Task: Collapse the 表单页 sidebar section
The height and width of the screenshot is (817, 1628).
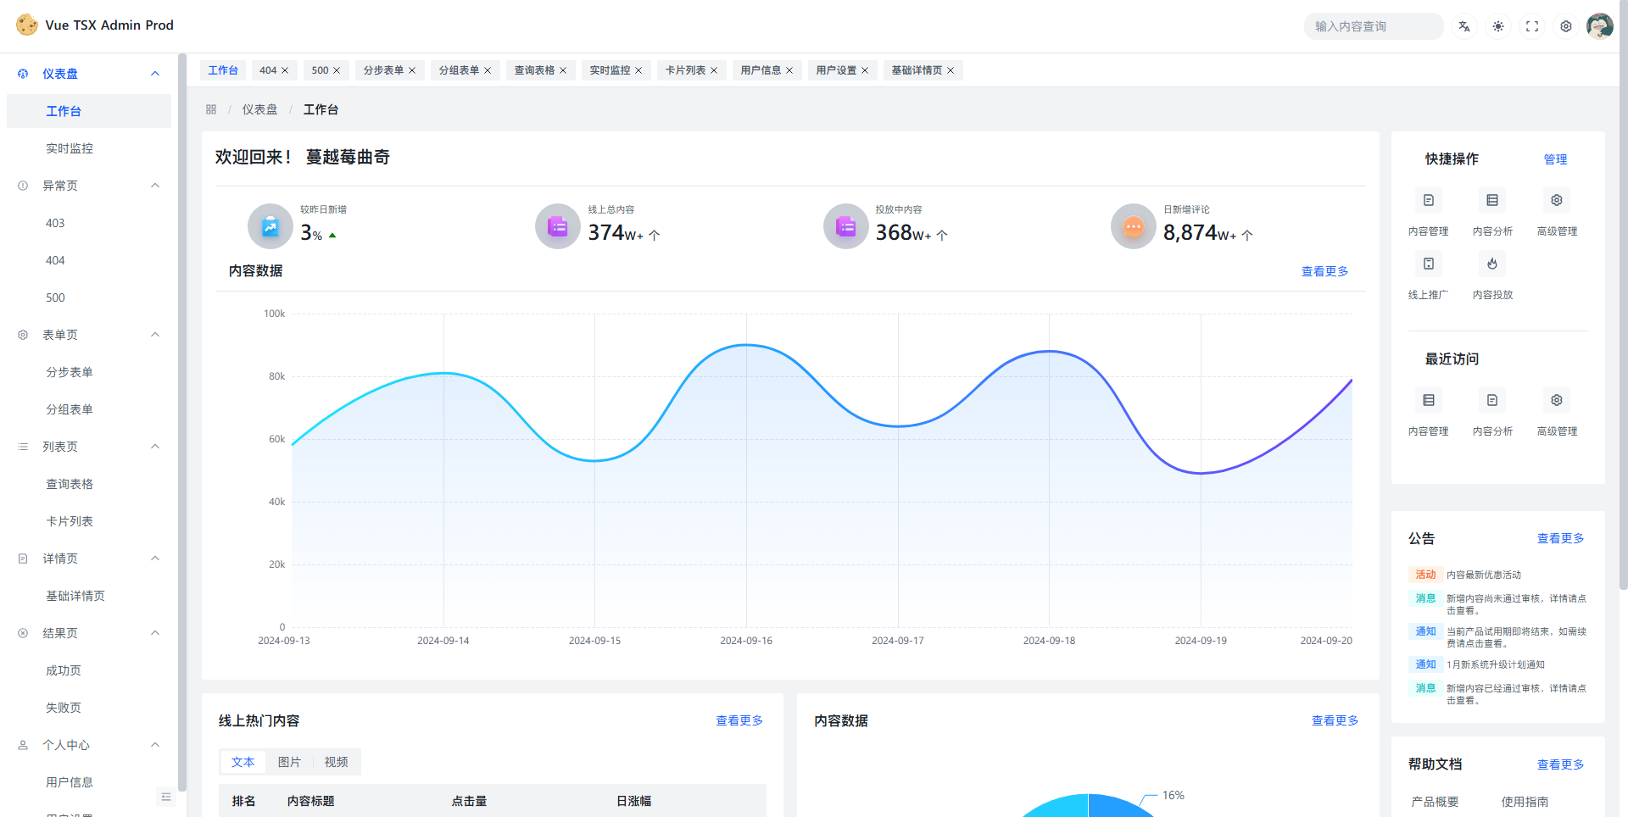Action: pos(155,335)
